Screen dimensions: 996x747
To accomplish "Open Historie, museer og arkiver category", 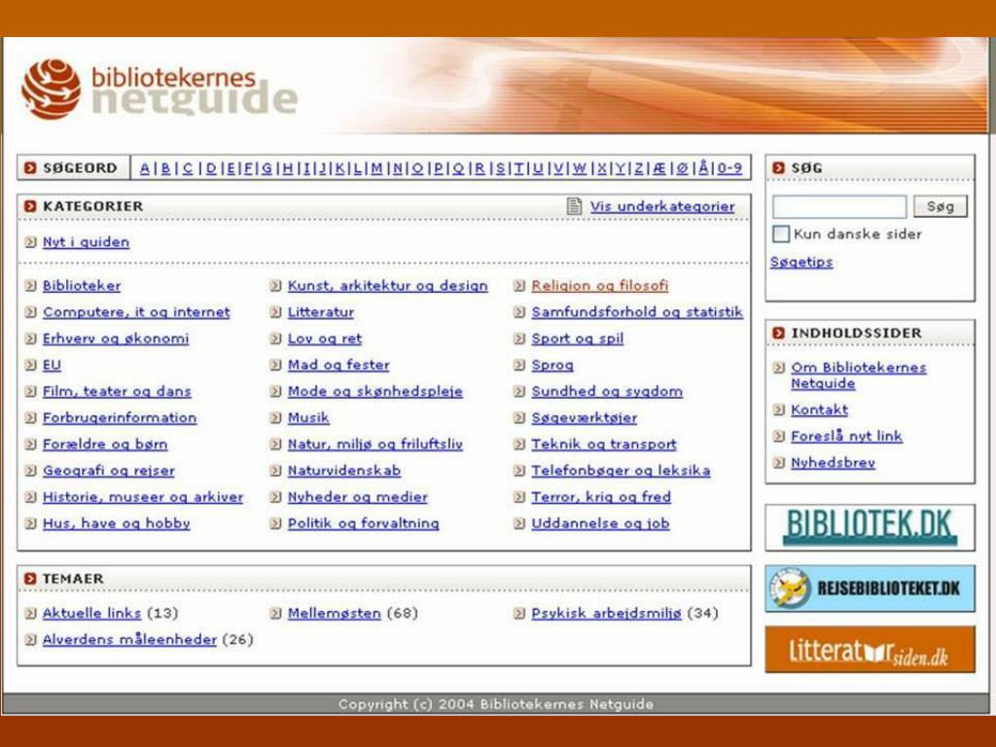I will [143, 497].
